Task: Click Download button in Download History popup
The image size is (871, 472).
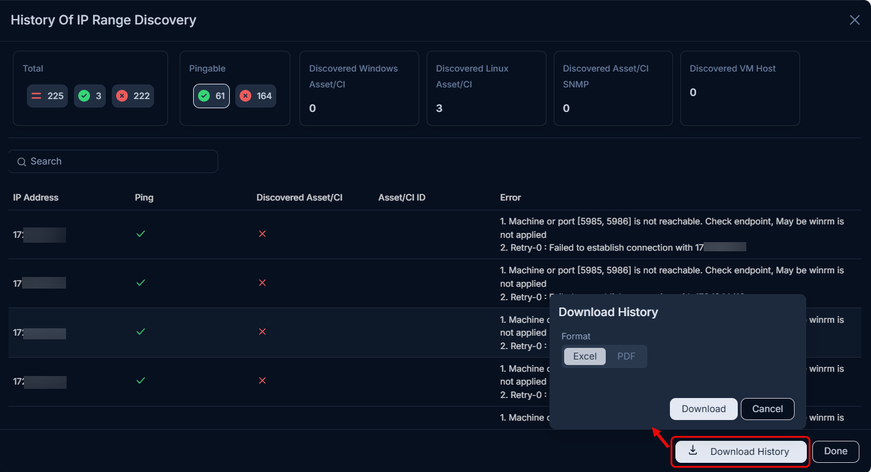Action: coord(704,409)
